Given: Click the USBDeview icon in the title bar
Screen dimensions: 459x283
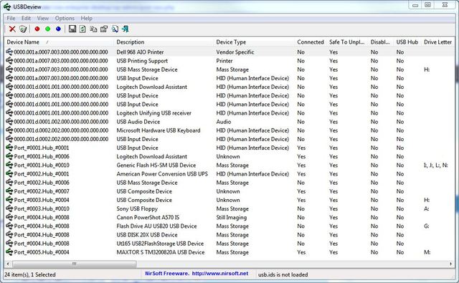Looking at the screenshot, I should tap(7, 6).
